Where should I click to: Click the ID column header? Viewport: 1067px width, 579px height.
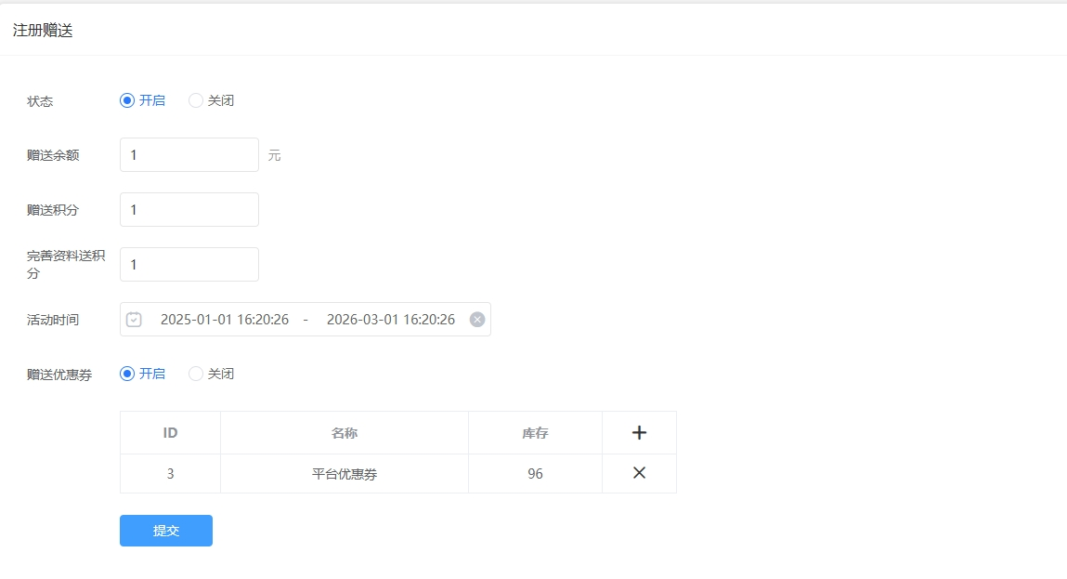pos(170,433)
